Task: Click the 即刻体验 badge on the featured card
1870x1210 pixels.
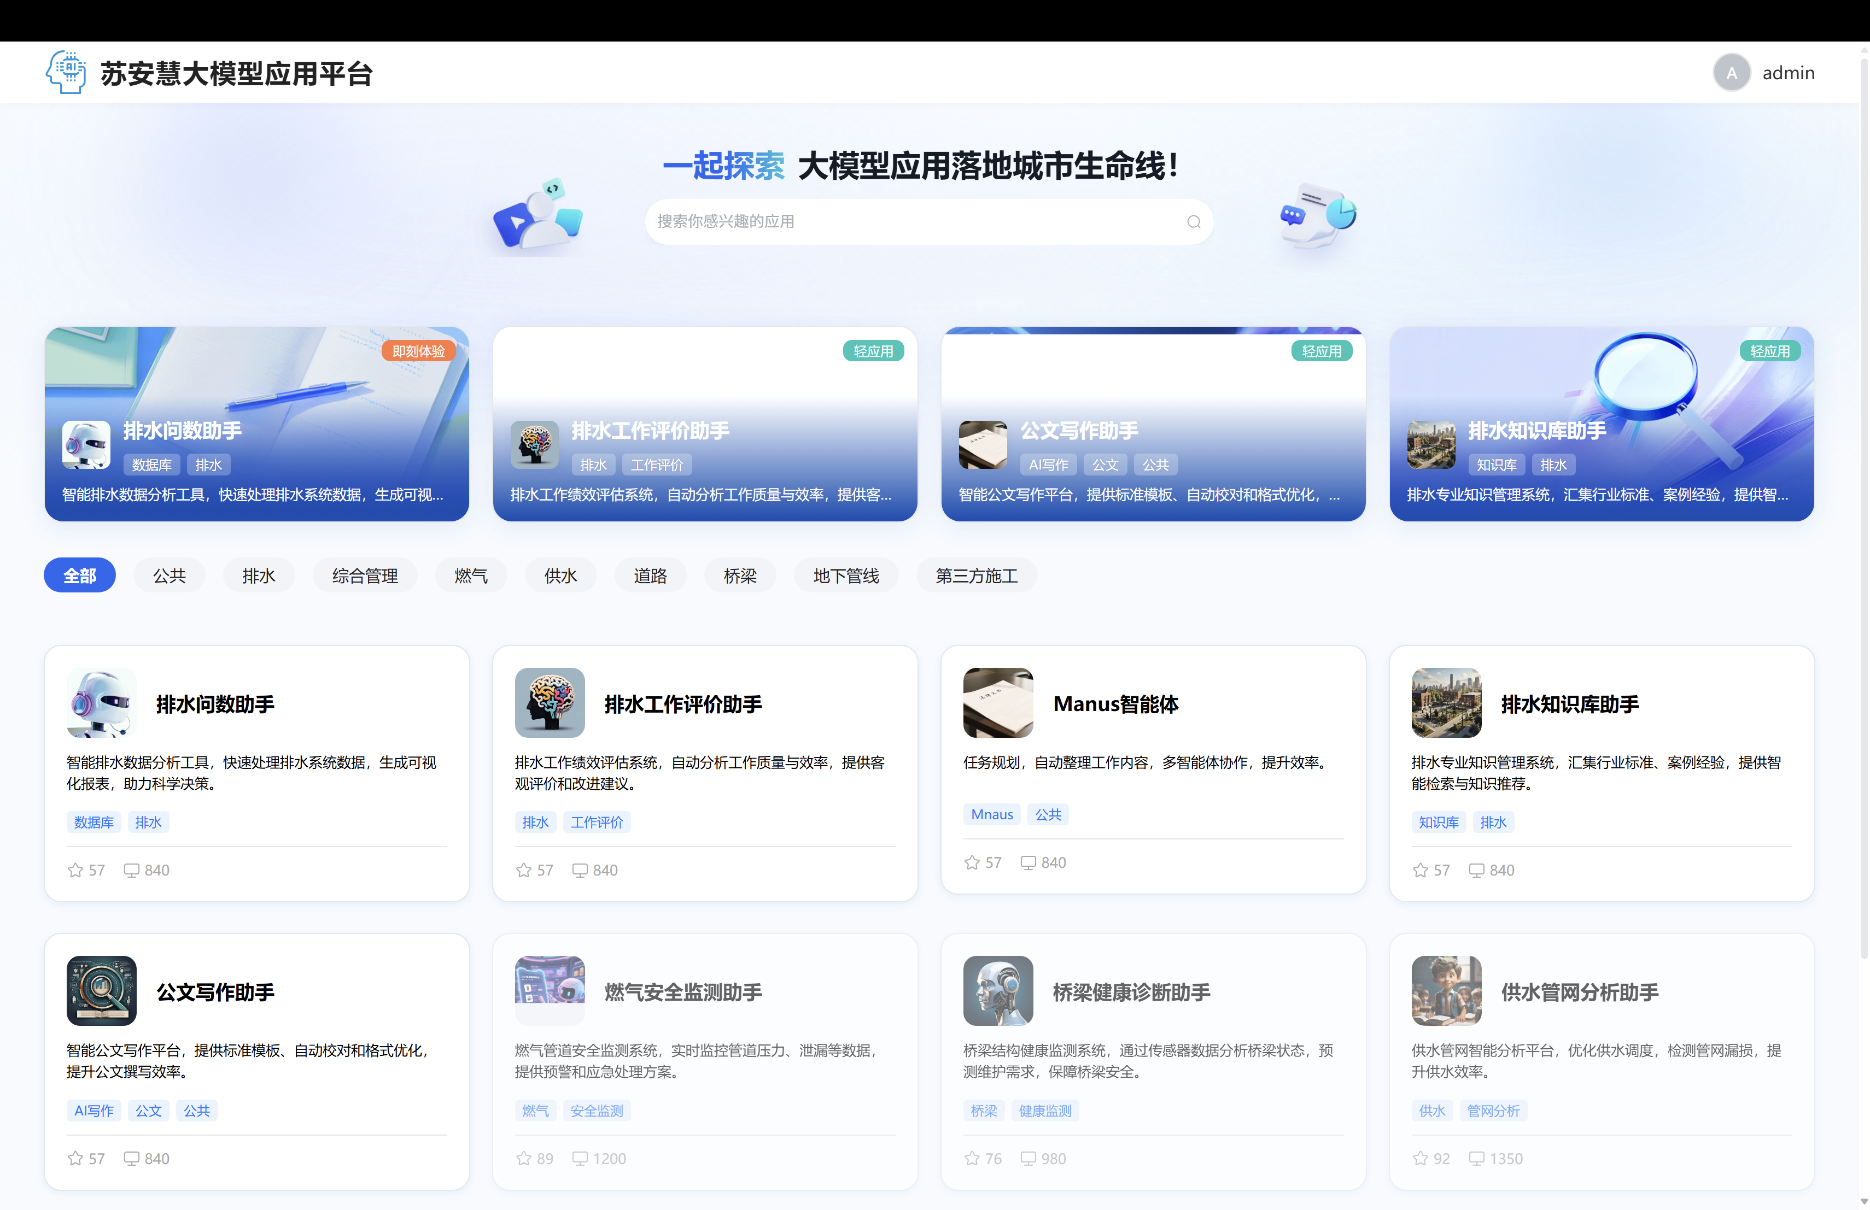Action: [x=419, y=351]
